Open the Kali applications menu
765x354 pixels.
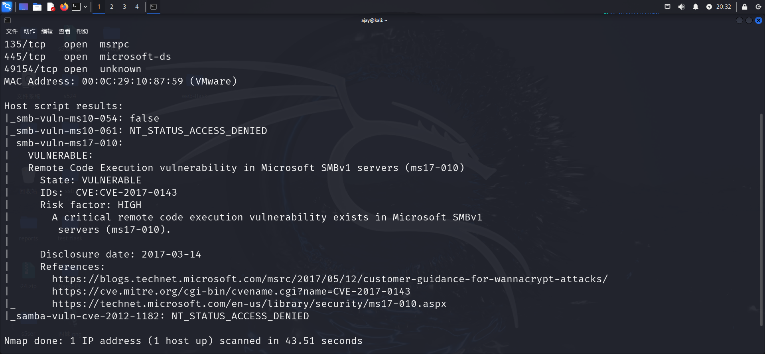tap(7, 7)
